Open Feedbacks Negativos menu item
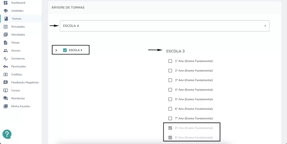The image size is (287, 144). click(x=25, y=82)
